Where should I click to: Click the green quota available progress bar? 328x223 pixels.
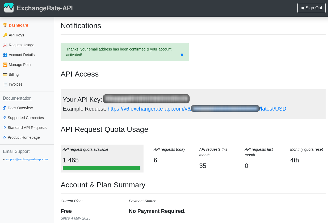pyautogui.click(x=101, y=168)
